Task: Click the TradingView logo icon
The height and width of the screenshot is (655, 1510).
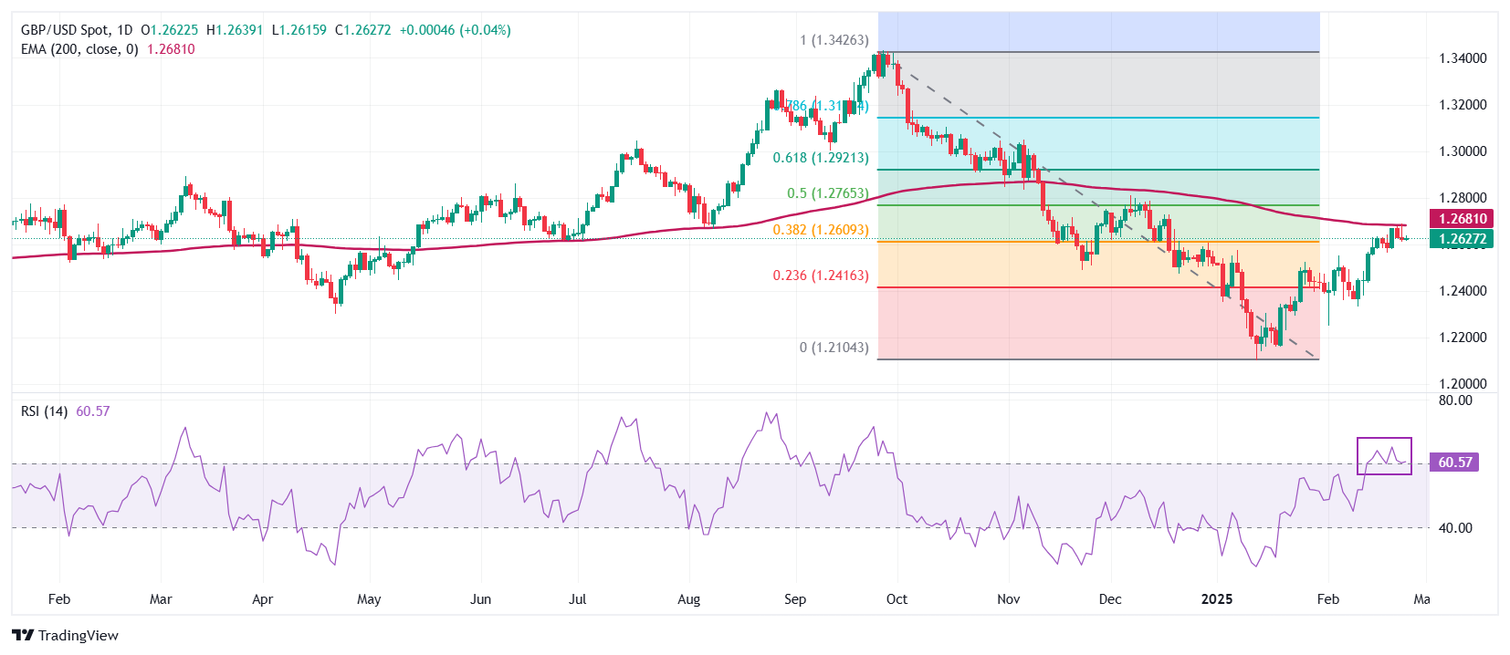Action: 23,636
